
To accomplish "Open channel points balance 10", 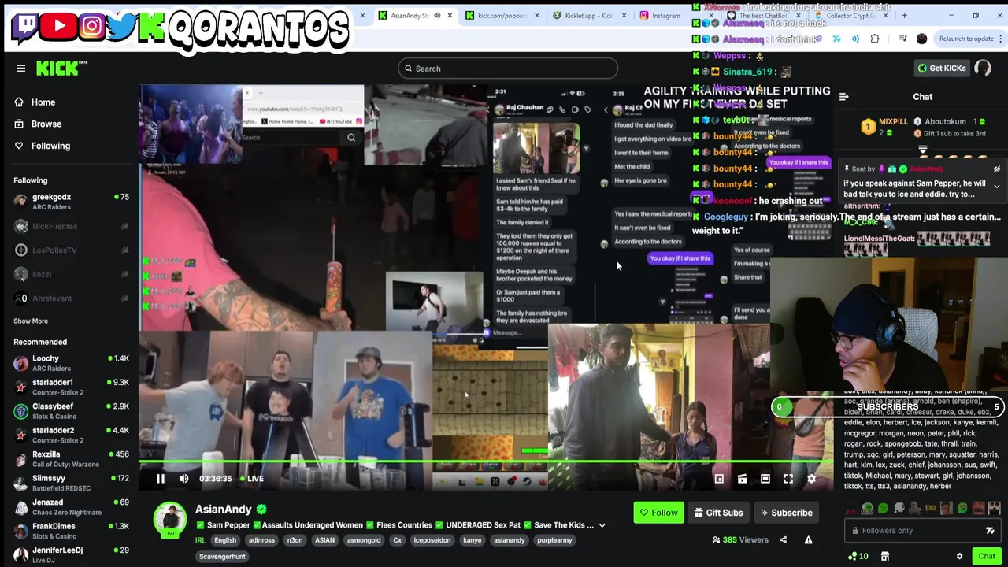I will (x=858, y=557).
